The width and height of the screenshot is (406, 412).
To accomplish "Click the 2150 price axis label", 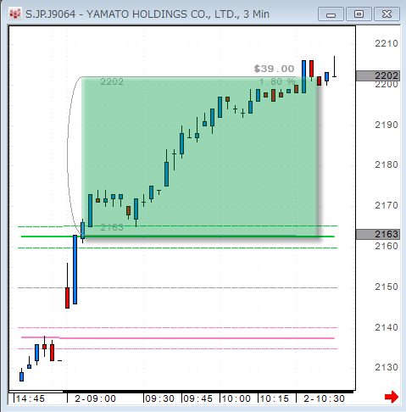I will tap(387, 287).
